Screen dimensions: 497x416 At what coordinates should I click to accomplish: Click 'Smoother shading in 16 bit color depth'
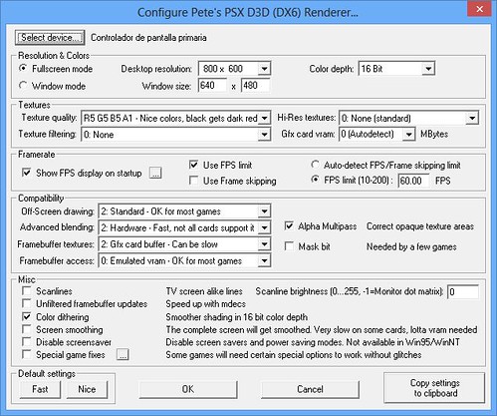tap(237, 317)
